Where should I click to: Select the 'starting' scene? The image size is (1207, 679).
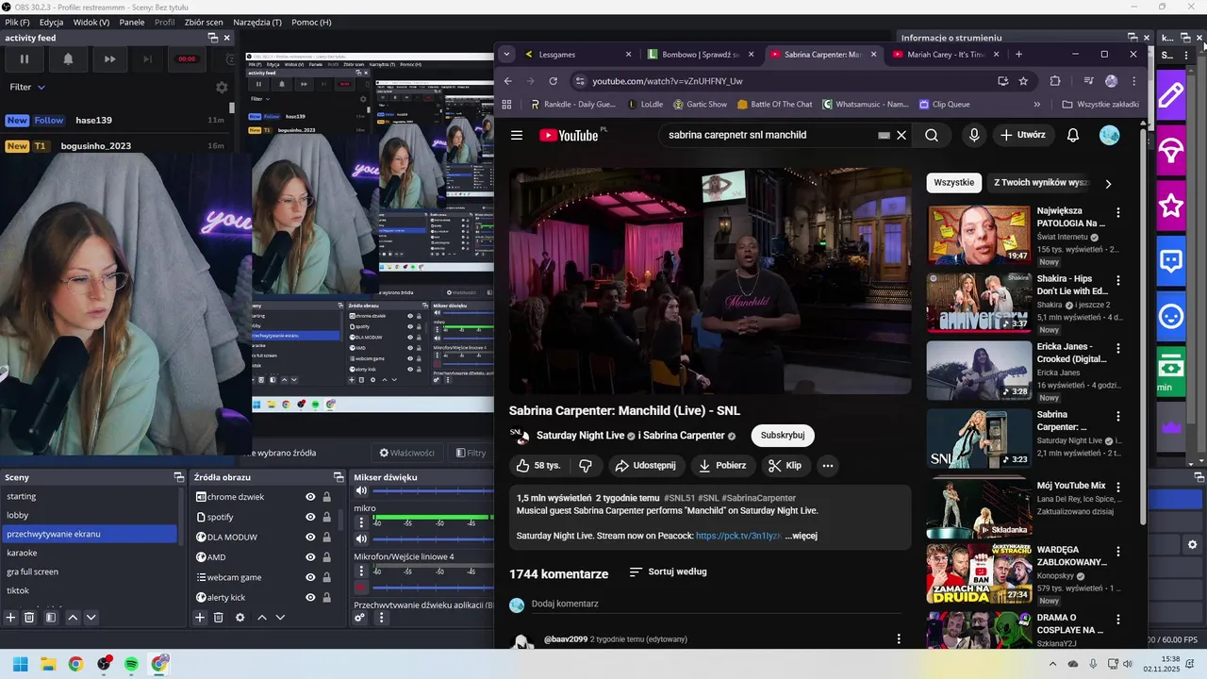[x=89, y=496]
